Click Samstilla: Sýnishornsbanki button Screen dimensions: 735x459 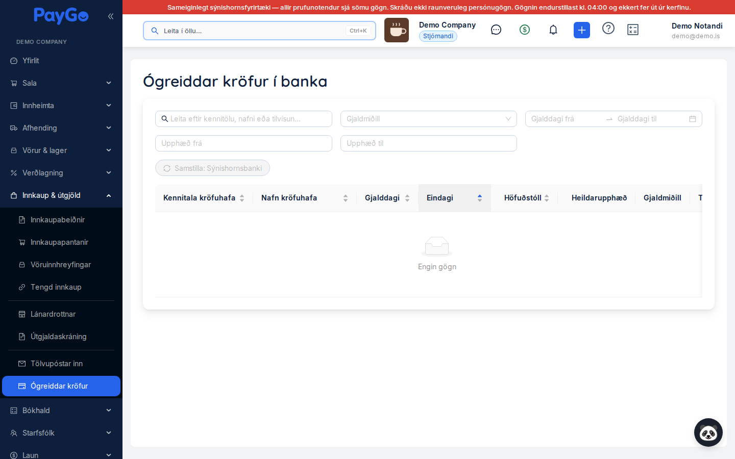[x=212, y=168]
